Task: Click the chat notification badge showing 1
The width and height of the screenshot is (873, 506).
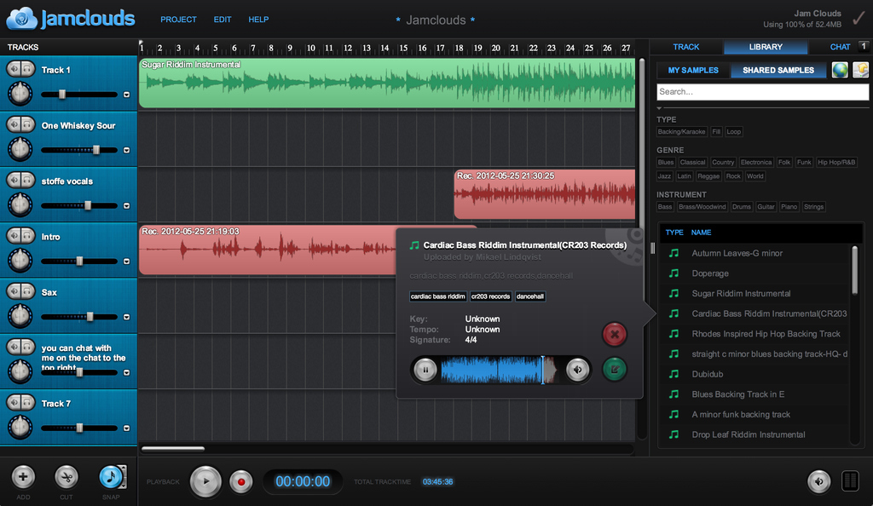Action: [x=864, y=46]
